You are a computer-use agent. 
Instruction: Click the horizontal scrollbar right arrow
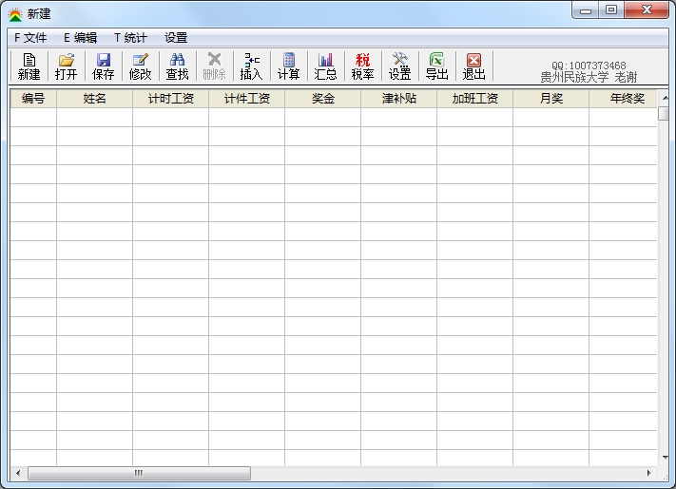pos(649,473)
